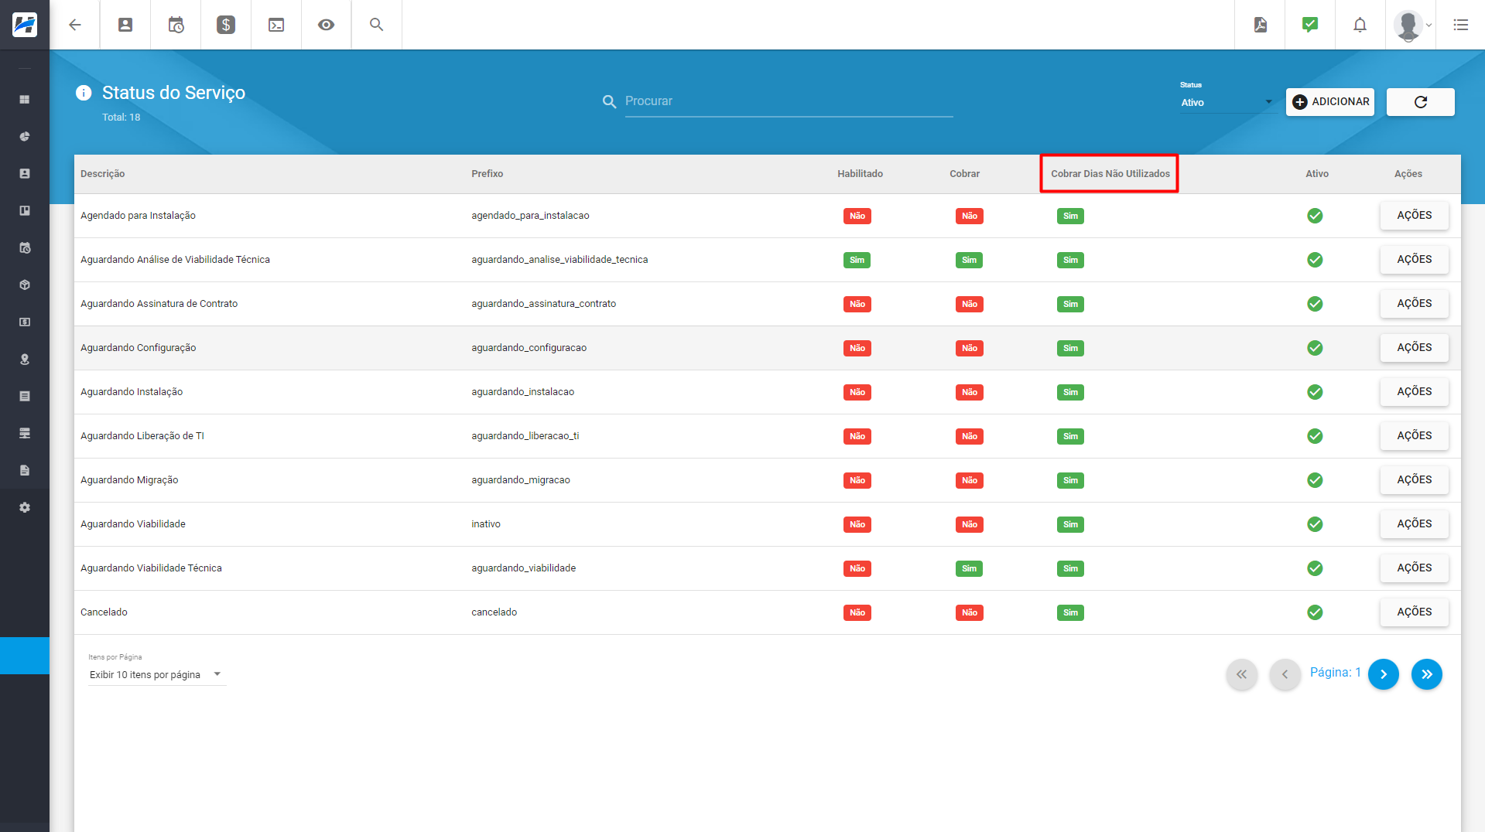The height and width of the screenshot is (832, 1485).
Task: Click Cobrar Dias Sim badge for Aguardando Migração
Action: coord(1070,481)
